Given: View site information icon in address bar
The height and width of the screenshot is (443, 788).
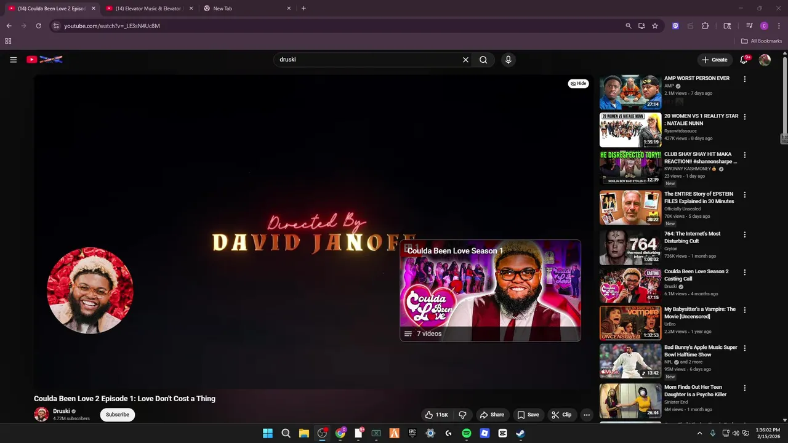Looking at the screenshot, I should point(56,26).
